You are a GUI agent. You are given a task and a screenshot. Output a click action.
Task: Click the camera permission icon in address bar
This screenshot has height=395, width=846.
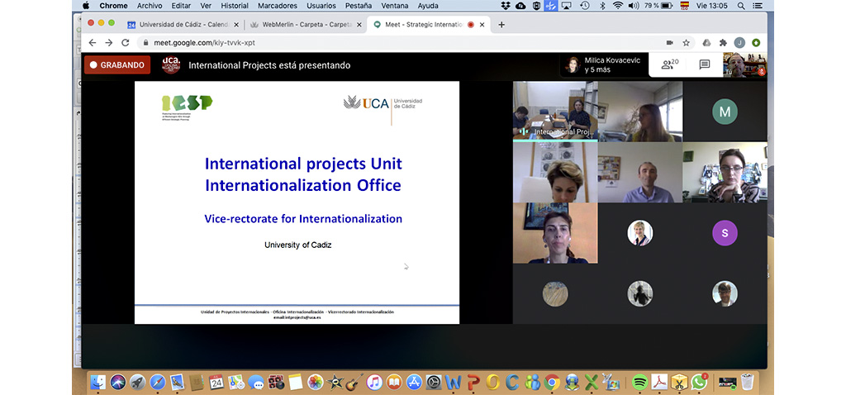669,42
